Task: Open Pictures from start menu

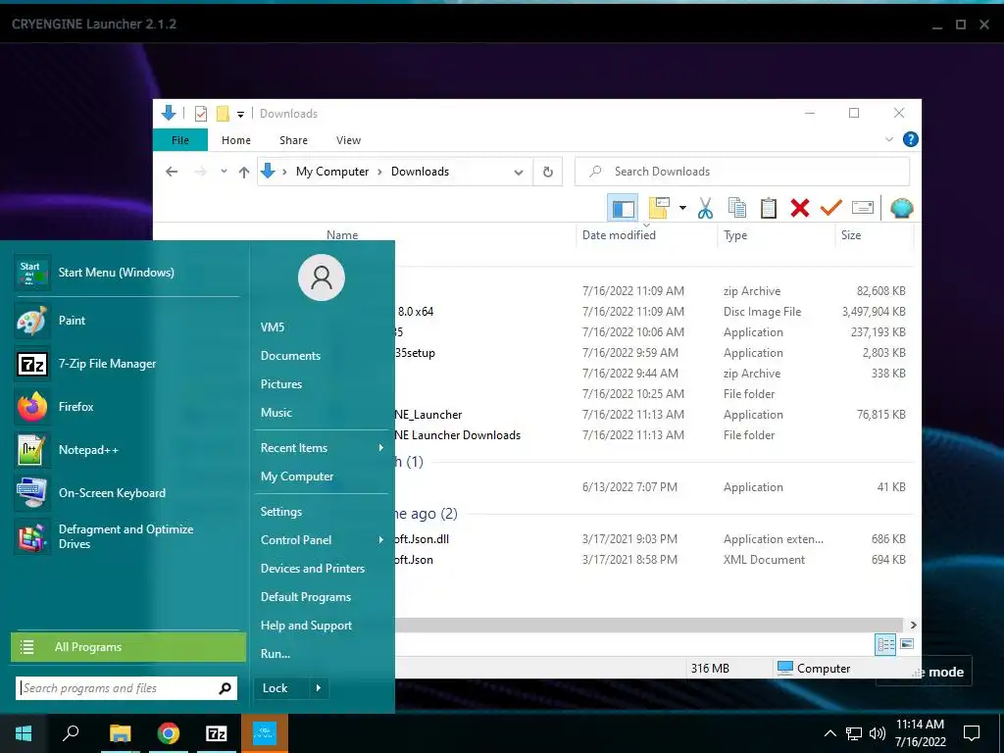Action: [x=281, y=384]
